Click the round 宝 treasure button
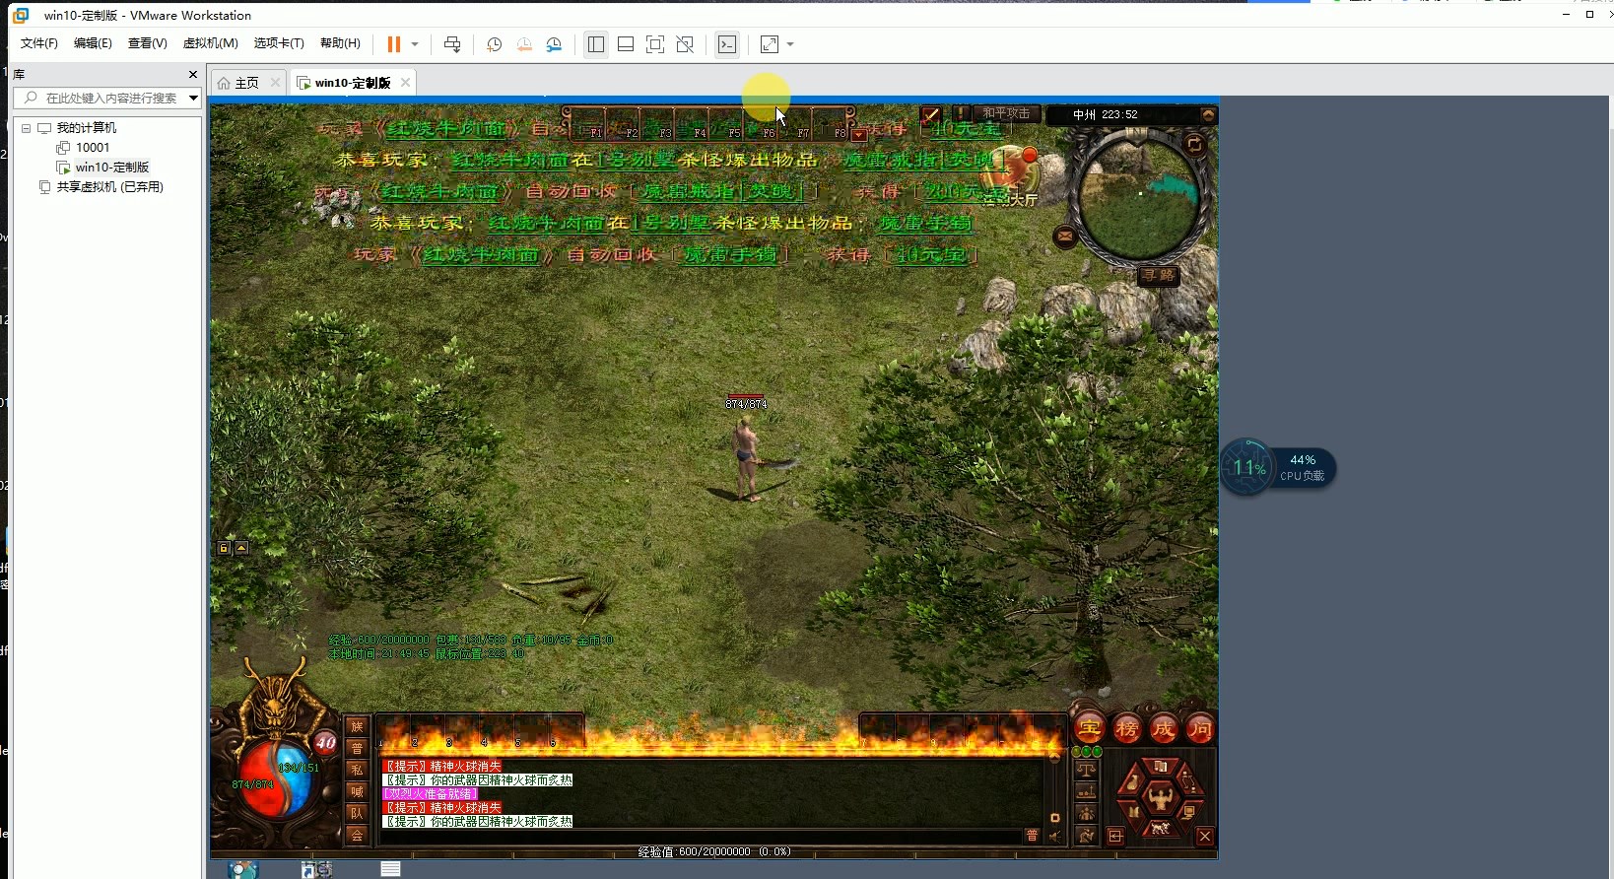 pyautogui.click(x=1090, y=728)
